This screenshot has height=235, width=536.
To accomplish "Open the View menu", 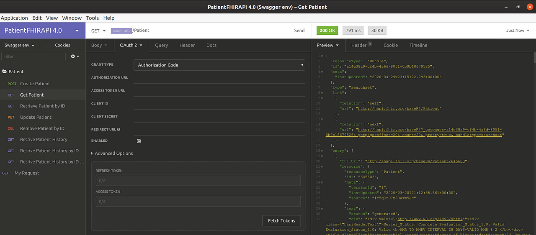I will click(52, 18).
